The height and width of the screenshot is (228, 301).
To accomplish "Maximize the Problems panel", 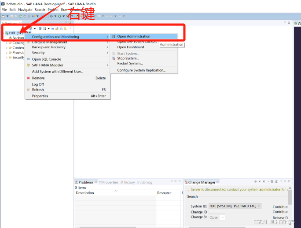I will pos(180,181).
